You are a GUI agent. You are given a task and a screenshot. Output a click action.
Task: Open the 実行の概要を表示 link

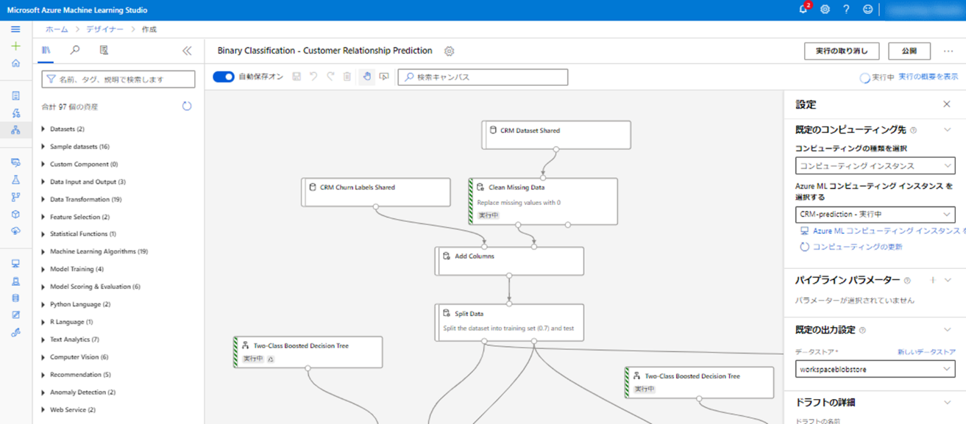pos(928,76)
